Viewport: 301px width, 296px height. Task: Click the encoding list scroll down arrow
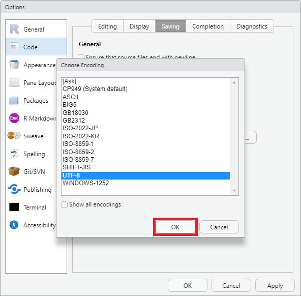pos(234,191)
